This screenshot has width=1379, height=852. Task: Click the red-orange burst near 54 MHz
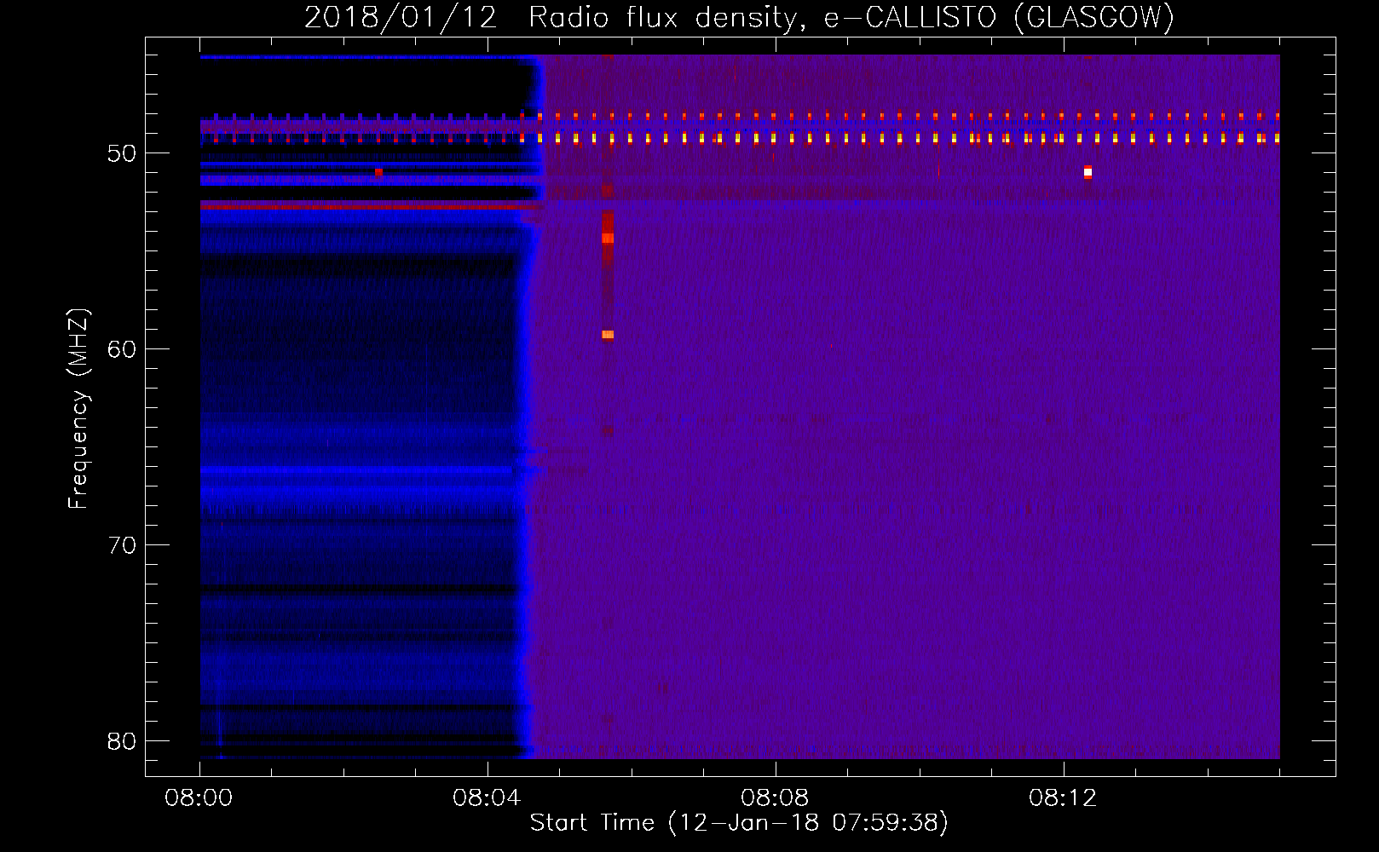click(608, 238)
